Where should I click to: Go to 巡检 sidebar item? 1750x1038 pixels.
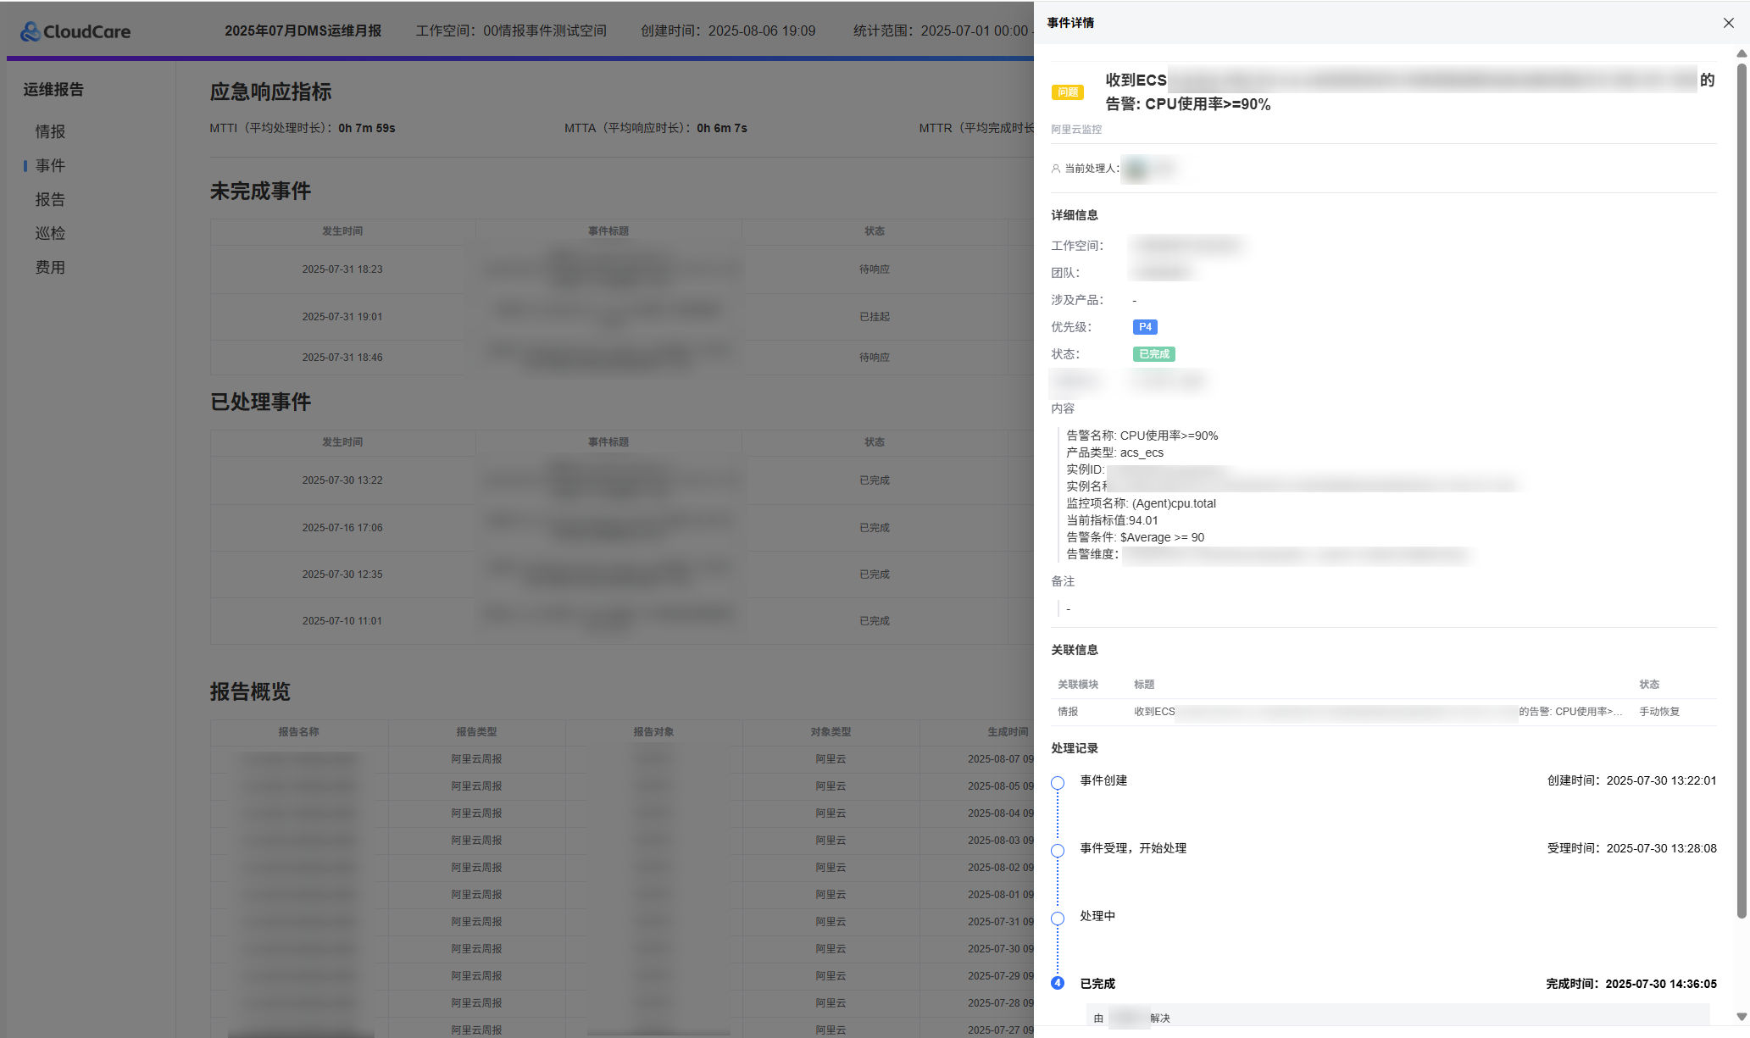click(50, 233)
